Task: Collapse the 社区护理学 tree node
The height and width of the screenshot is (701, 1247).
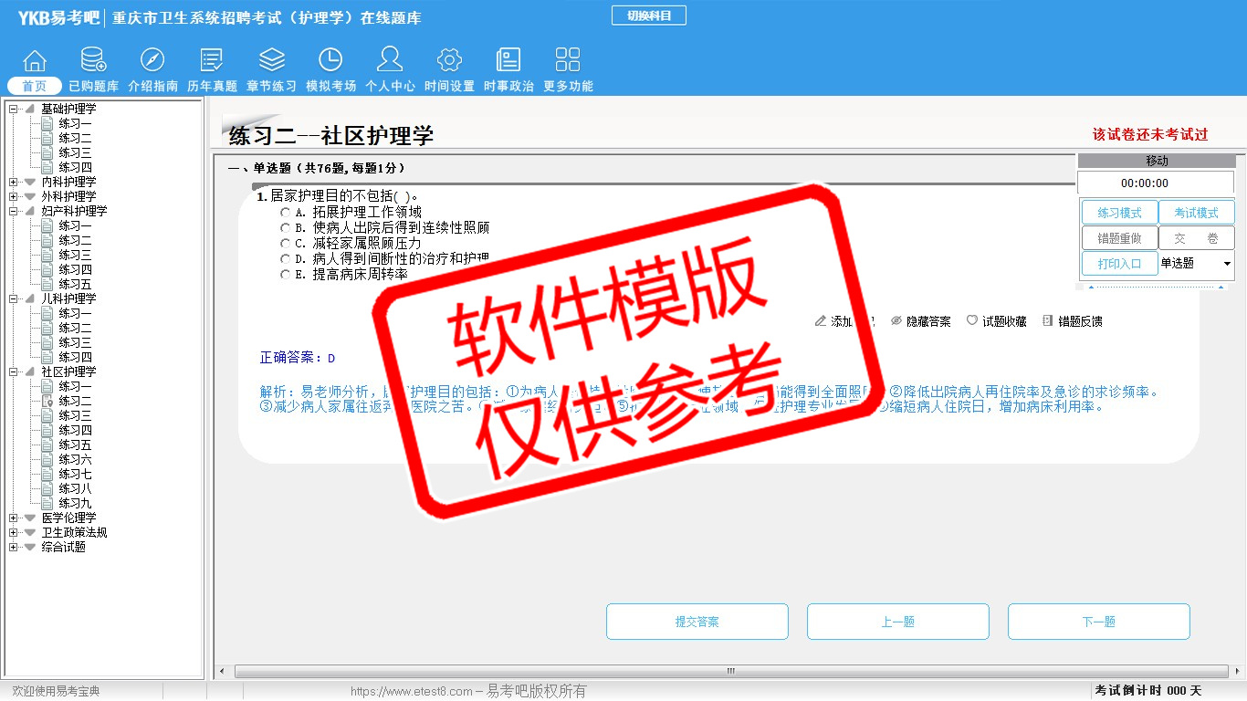Action: [x=13, y=371]
